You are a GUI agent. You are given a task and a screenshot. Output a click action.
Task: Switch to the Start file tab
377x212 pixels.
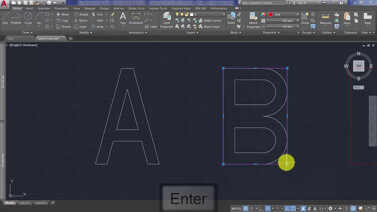(x=11, y=39)
